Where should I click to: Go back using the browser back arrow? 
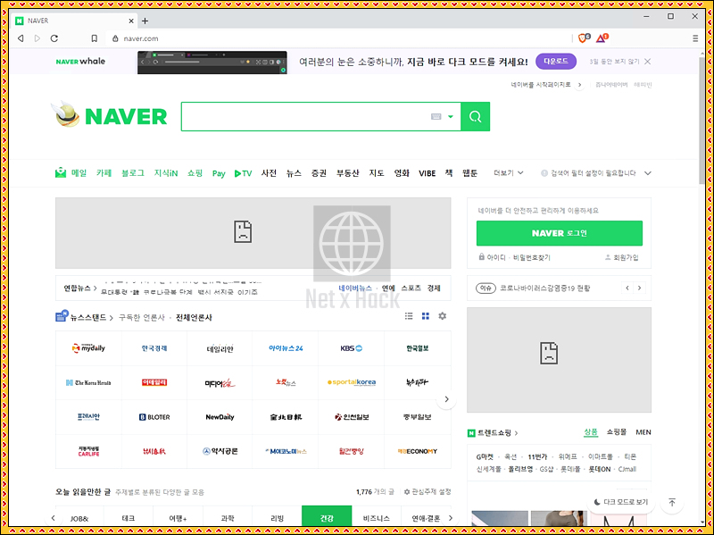coord(21,38)
